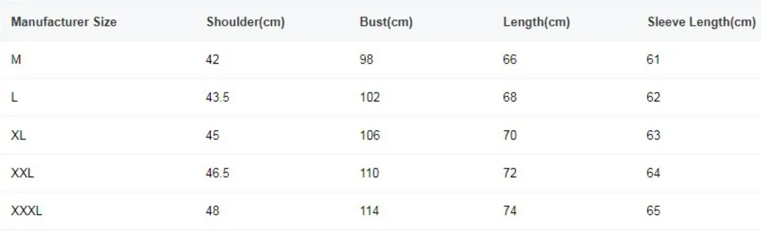The height and width of the screenshot is (231, 761).
Task: Click the Manufacturer Size column header
Action: [64, 22]
